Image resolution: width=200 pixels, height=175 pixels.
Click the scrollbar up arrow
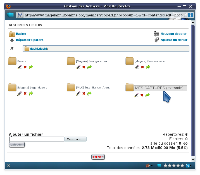[x=193, y=23]
